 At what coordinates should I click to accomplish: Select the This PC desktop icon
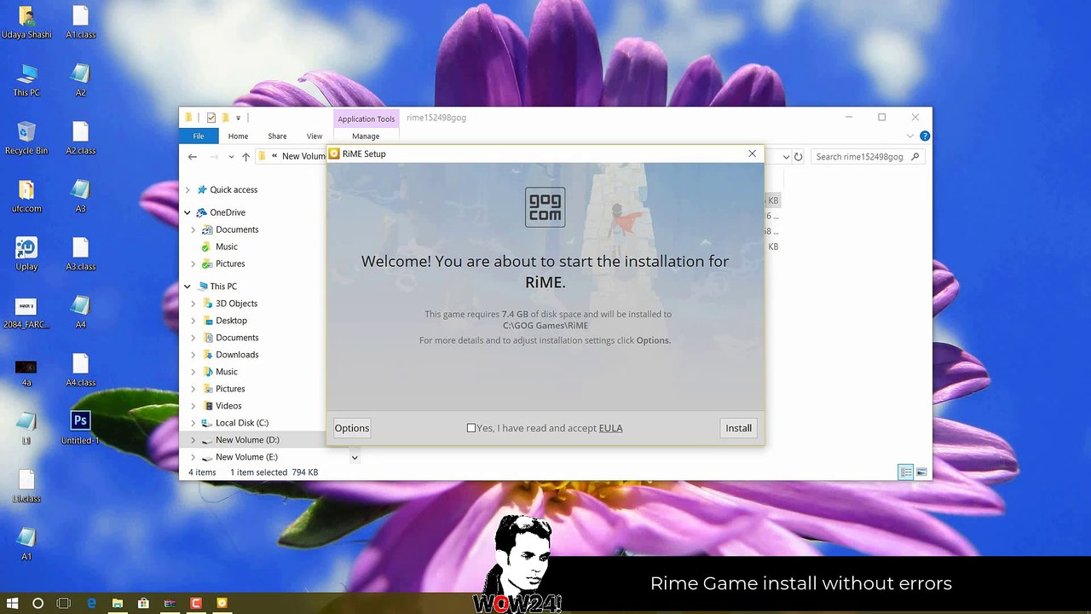(x=26, y=80)
